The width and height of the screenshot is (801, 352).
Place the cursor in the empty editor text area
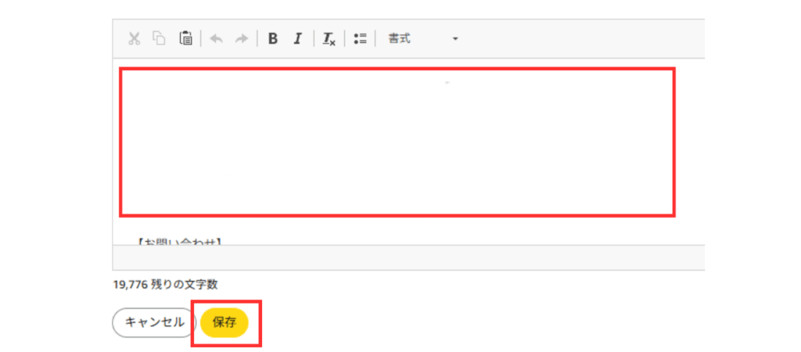[397, 142]
